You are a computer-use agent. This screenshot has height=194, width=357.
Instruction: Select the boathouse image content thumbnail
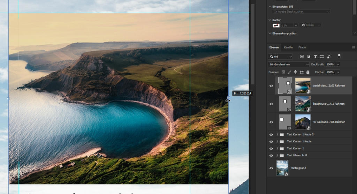click(x=303, y=104)
